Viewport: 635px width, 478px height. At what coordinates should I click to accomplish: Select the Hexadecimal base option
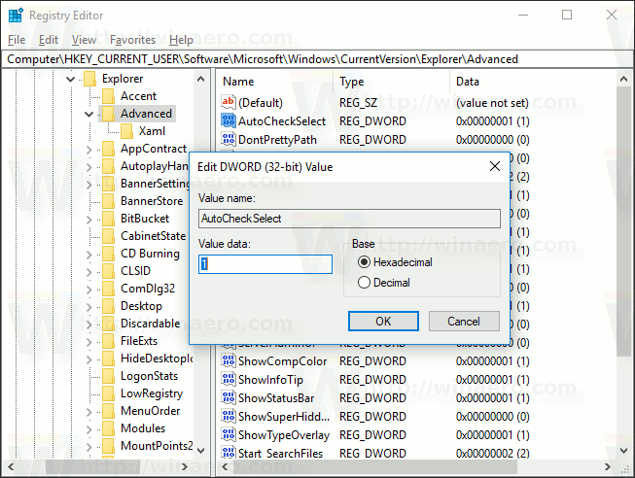[365, 262]
